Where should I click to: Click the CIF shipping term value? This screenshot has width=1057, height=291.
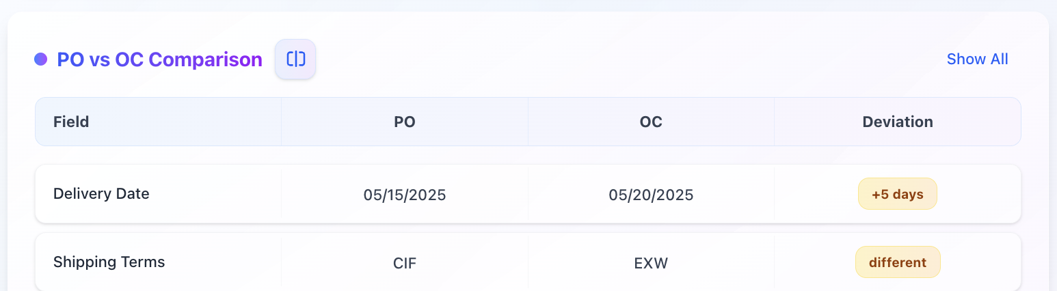click(x=405, y=263)
